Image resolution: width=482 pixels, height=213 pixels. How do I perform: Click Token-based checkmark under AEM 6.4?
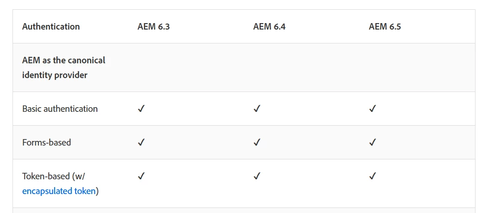257,176
